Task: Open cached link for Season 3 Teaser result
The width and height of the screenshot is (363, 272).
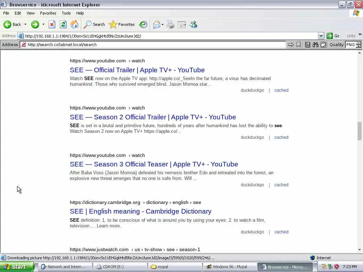Action: click(x=281, y=185)
